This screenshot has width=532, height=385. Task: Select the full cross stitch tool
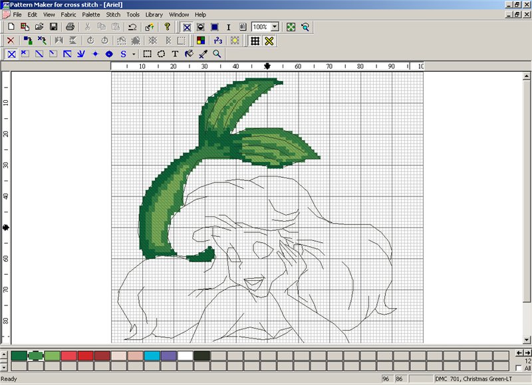[x=11, y=54]
